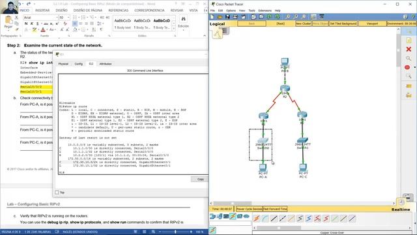
Task: Open custom devices dialog icon in Packet Tracer
Action: (321, 17)
